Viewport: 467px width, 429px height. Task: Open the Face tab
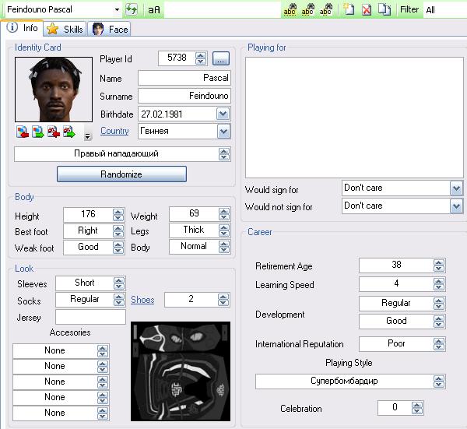(x=110, y=30)
